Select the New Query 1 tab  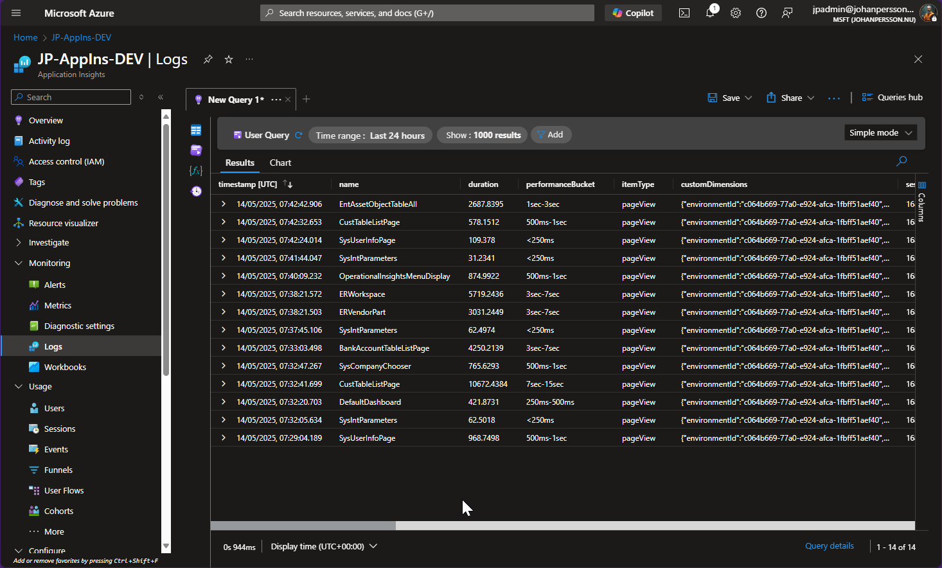pos(236,100)
